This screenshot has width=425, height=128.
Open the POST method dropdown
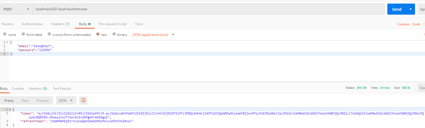tap(16, 9)
